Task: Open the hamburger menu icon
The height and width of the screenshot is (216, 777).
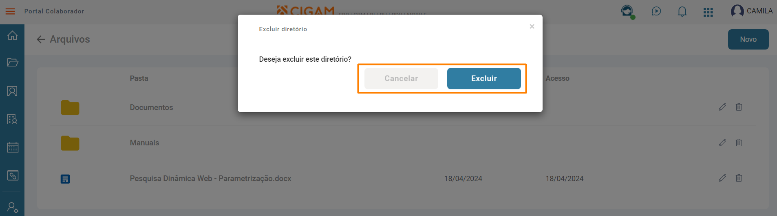Action: point(10,11)
